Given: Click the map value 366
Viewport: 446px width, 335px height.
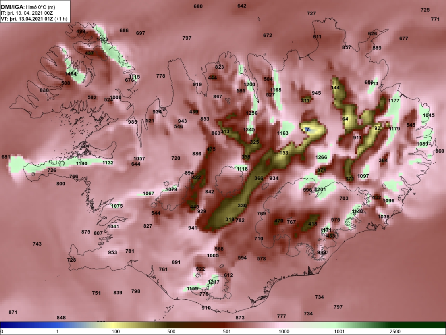Looking at the screenshot, I should [x=259, y=178].
